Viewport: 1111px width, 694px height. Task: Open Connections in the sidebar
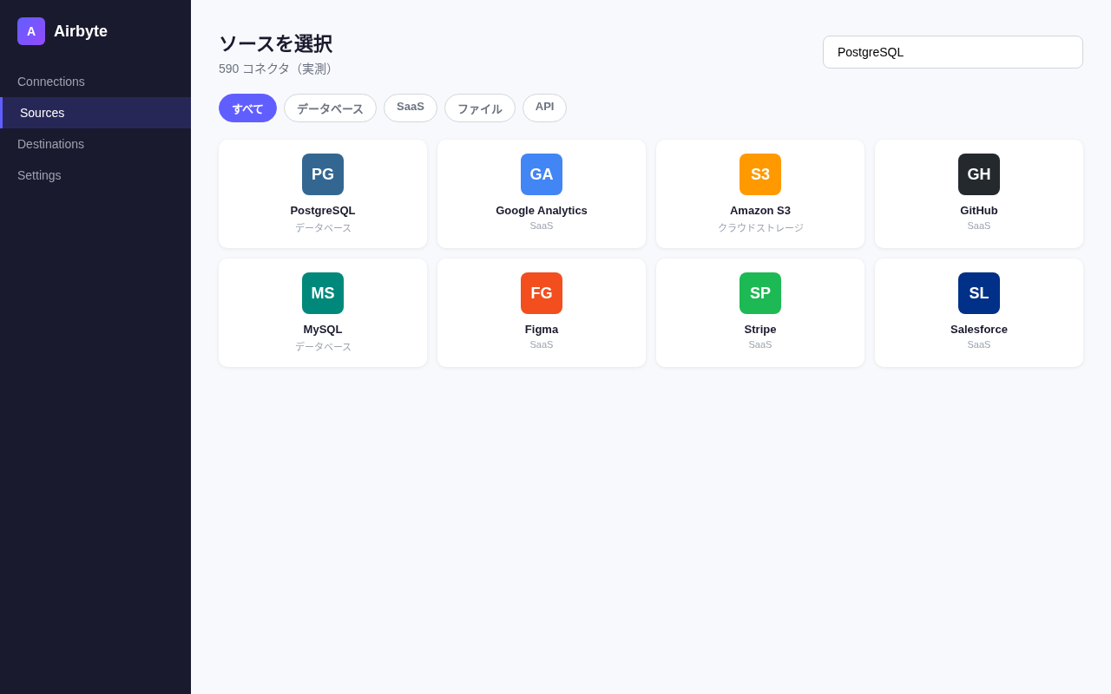pyautogui.click(x=95, y=82)
